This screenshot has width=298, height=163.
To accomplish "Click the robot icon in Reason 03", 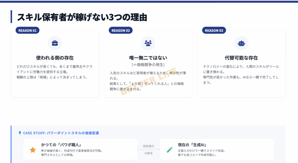I will [x=241, y=43].
